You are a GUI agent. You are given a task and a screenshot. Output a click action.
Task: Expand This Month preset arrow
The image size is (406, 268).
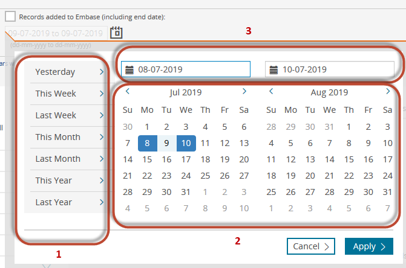pyautogui.click(x=102, y=137)
